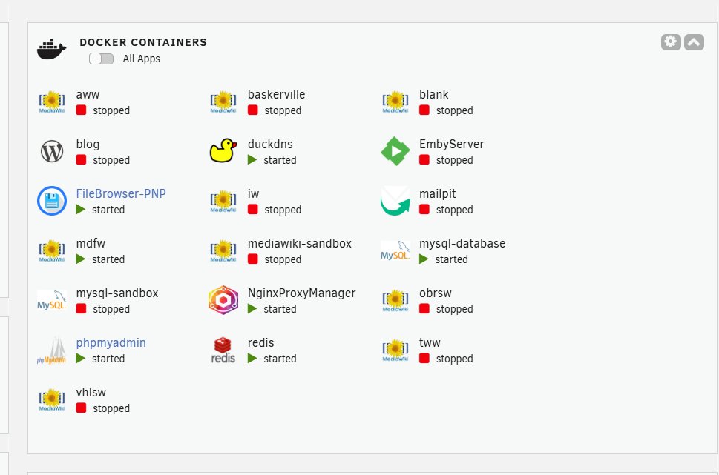The width and height of the screenshot is (719, 475).
Task: Click the blank container MediaWiki icon
Action: (395, 102)
